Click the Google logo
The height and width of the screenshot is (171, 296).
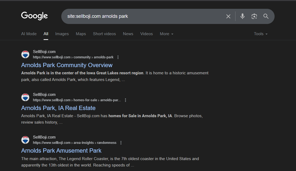[x=34, y=16]
